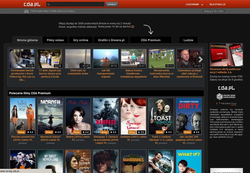The height and width of the screenshot is (173, 250).
Task: Click the orange checkmark icon after promo text
Action: (x=133, y=27)
